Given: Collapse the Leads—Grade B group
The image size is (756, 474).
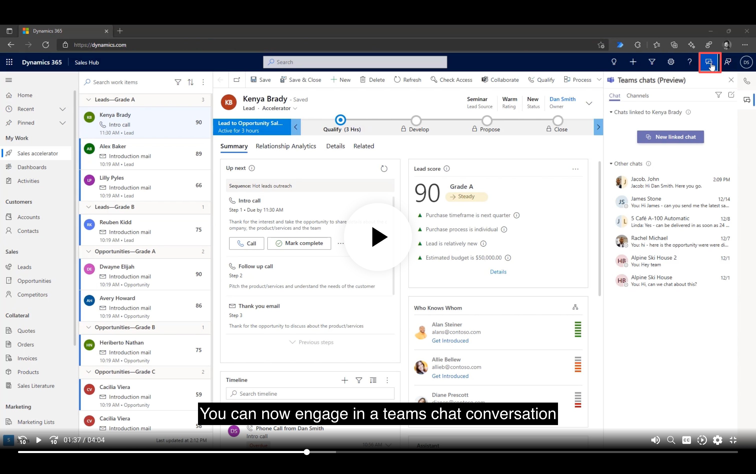Looking at the screenshot, I should point(88,207).
